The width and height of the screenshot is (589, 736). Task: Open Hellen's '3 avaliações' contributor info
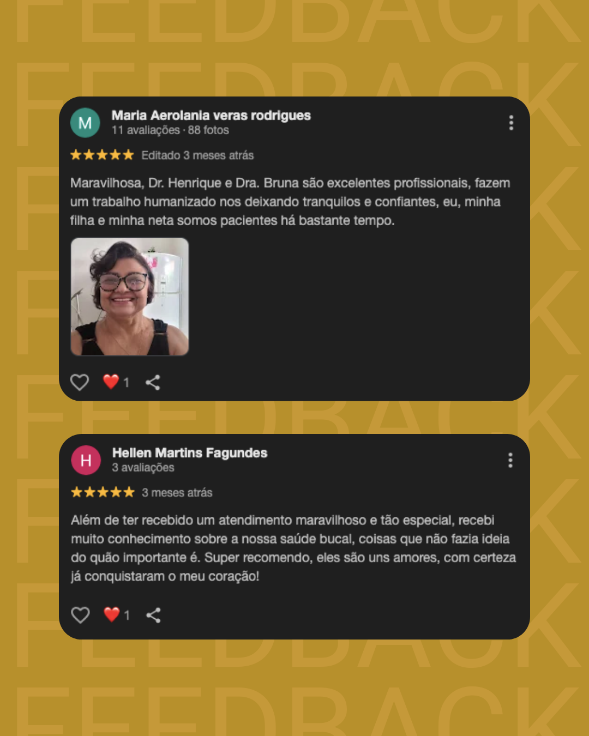(143, 468)
